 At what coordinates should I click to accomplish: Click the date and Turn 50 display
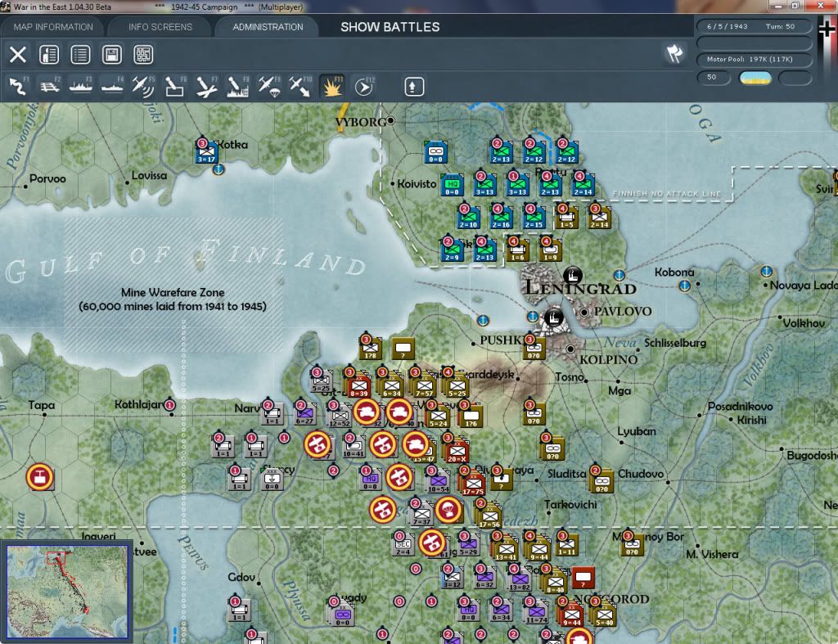point(754,26)
